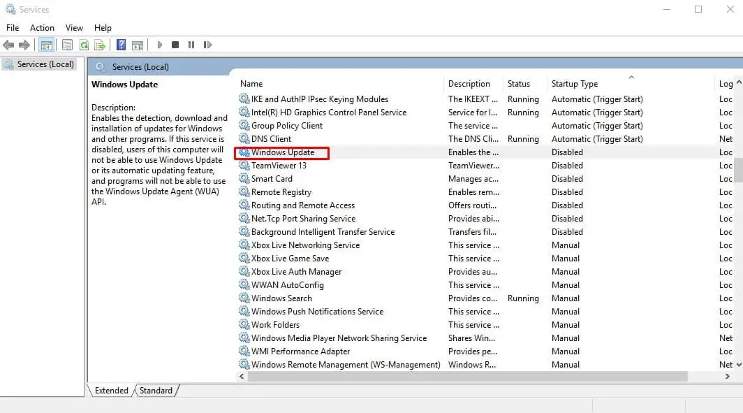The height and width of the screenshot is (413, 743).
Task: Click Running status of DNS Client
Action: (x=523, y=139)
